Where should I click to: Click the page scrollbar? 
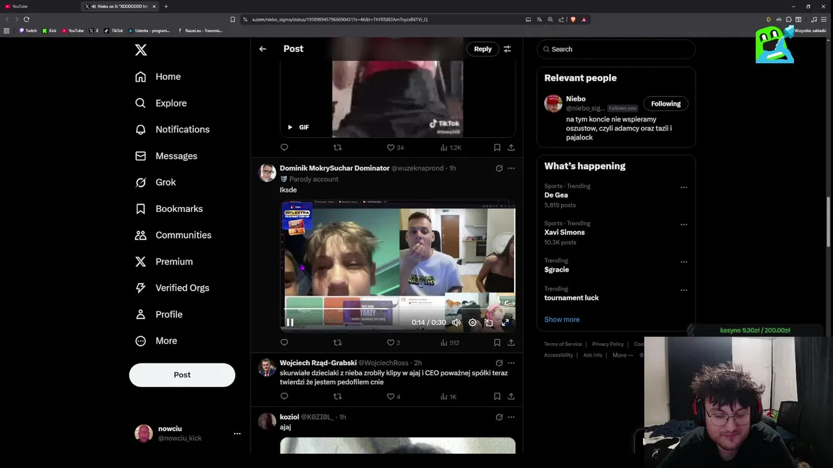(829, 221)
